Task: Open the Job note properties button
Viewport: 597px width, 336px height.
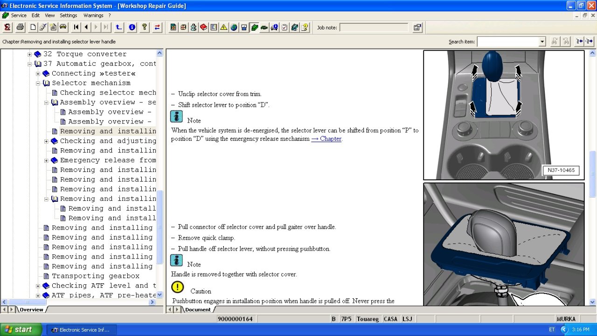Action: 417,27
